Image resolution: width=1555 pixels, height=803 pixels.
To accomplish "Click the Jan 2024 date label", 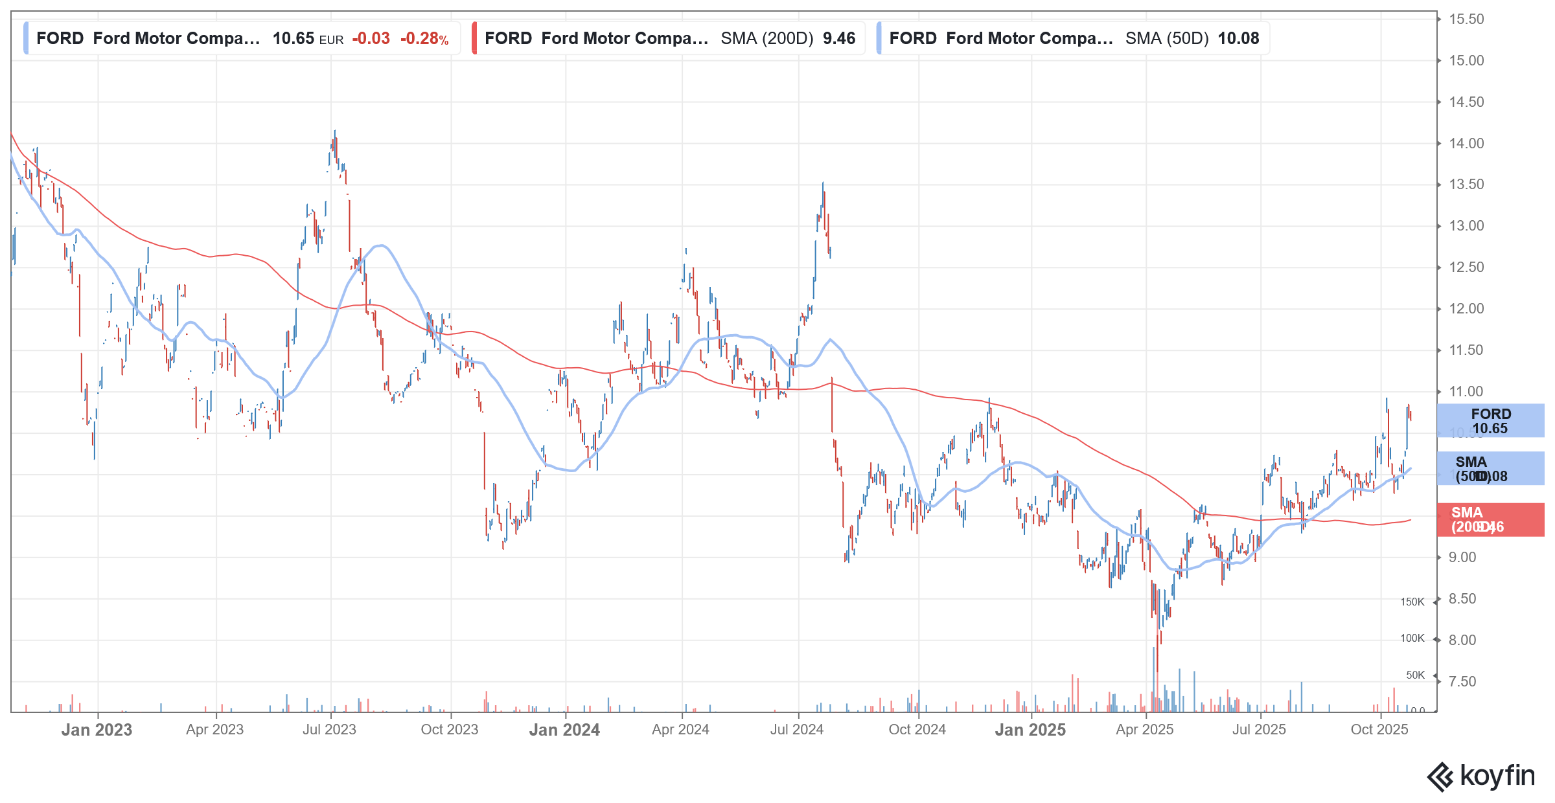I will 564,730.
